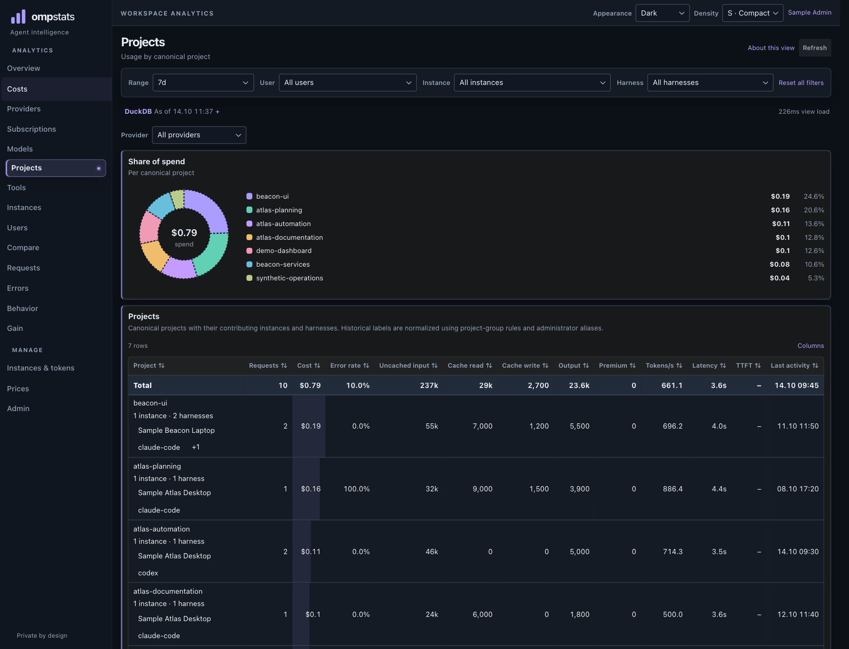
Task: Open the All harnesses dropdown
Action: click(710, 83)
